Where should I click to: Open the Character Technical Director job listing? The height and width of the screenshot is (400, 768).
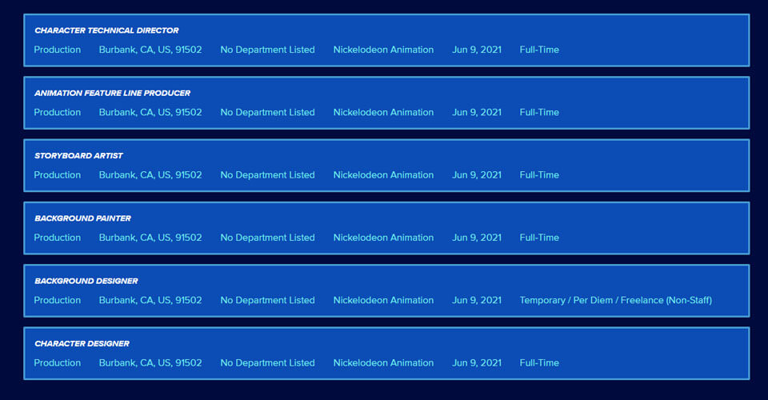point(106,30)
